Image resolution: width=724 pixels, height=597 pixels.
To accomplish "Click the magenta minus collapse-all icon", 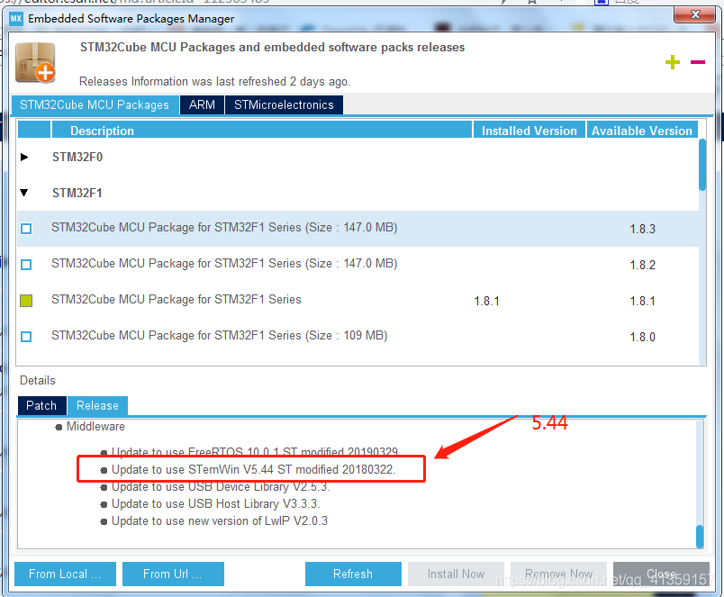I will tap(698, 62).
